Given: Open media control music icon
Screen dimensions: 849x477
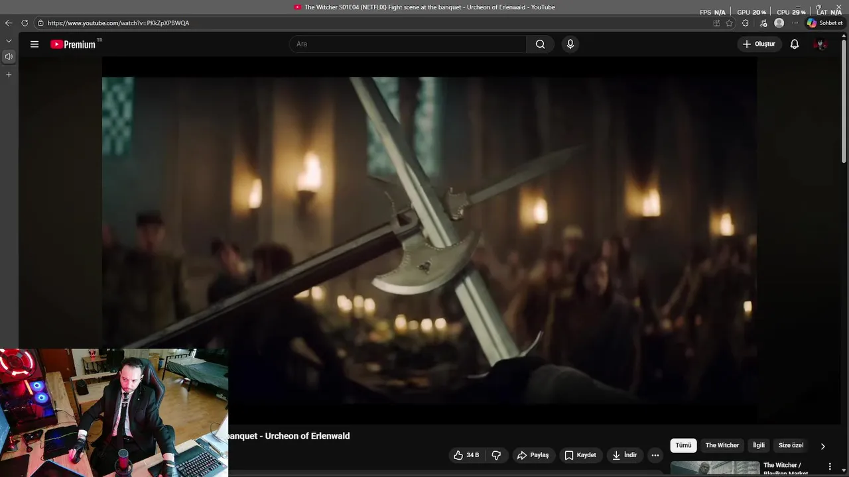Looking at the screenshot, I should click(763, 23).
